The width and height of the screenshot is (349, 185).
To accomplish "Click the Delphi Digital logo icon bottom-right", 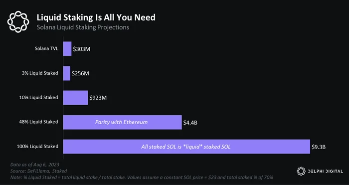I will tap(301, 171).
